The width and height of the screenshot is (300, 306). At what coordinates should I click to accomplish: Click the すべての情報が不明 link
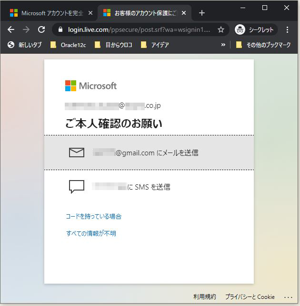[91, 233]
